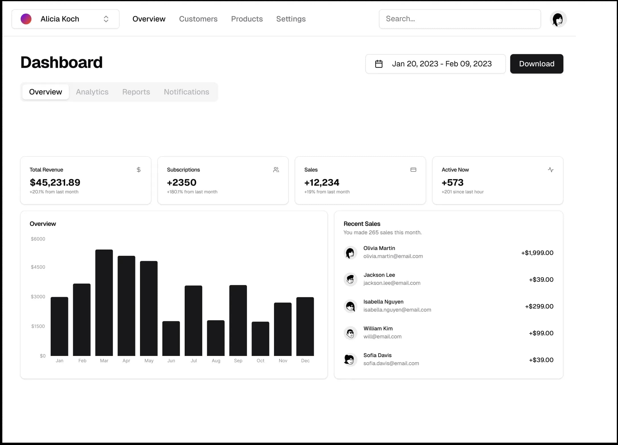Click the +$299.00 sale amount
618x445 pixels.
pyautogui.click(x=539, y=306)
